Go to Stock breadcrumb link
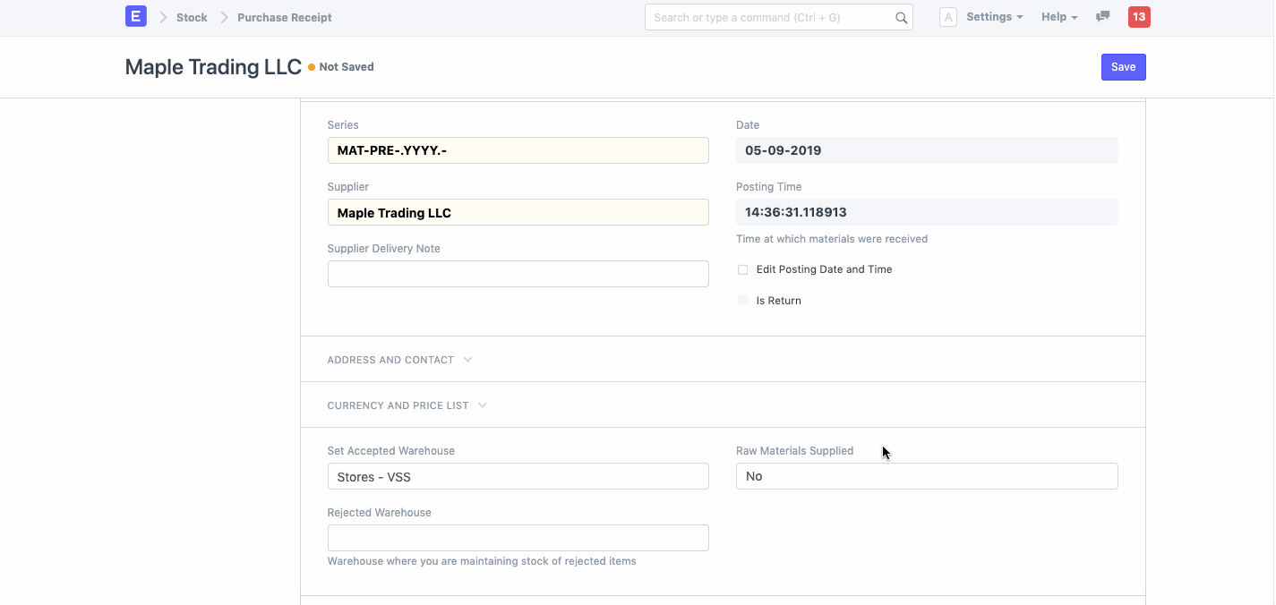Screen dimensions: 1276x605 (x=192, y=18)
